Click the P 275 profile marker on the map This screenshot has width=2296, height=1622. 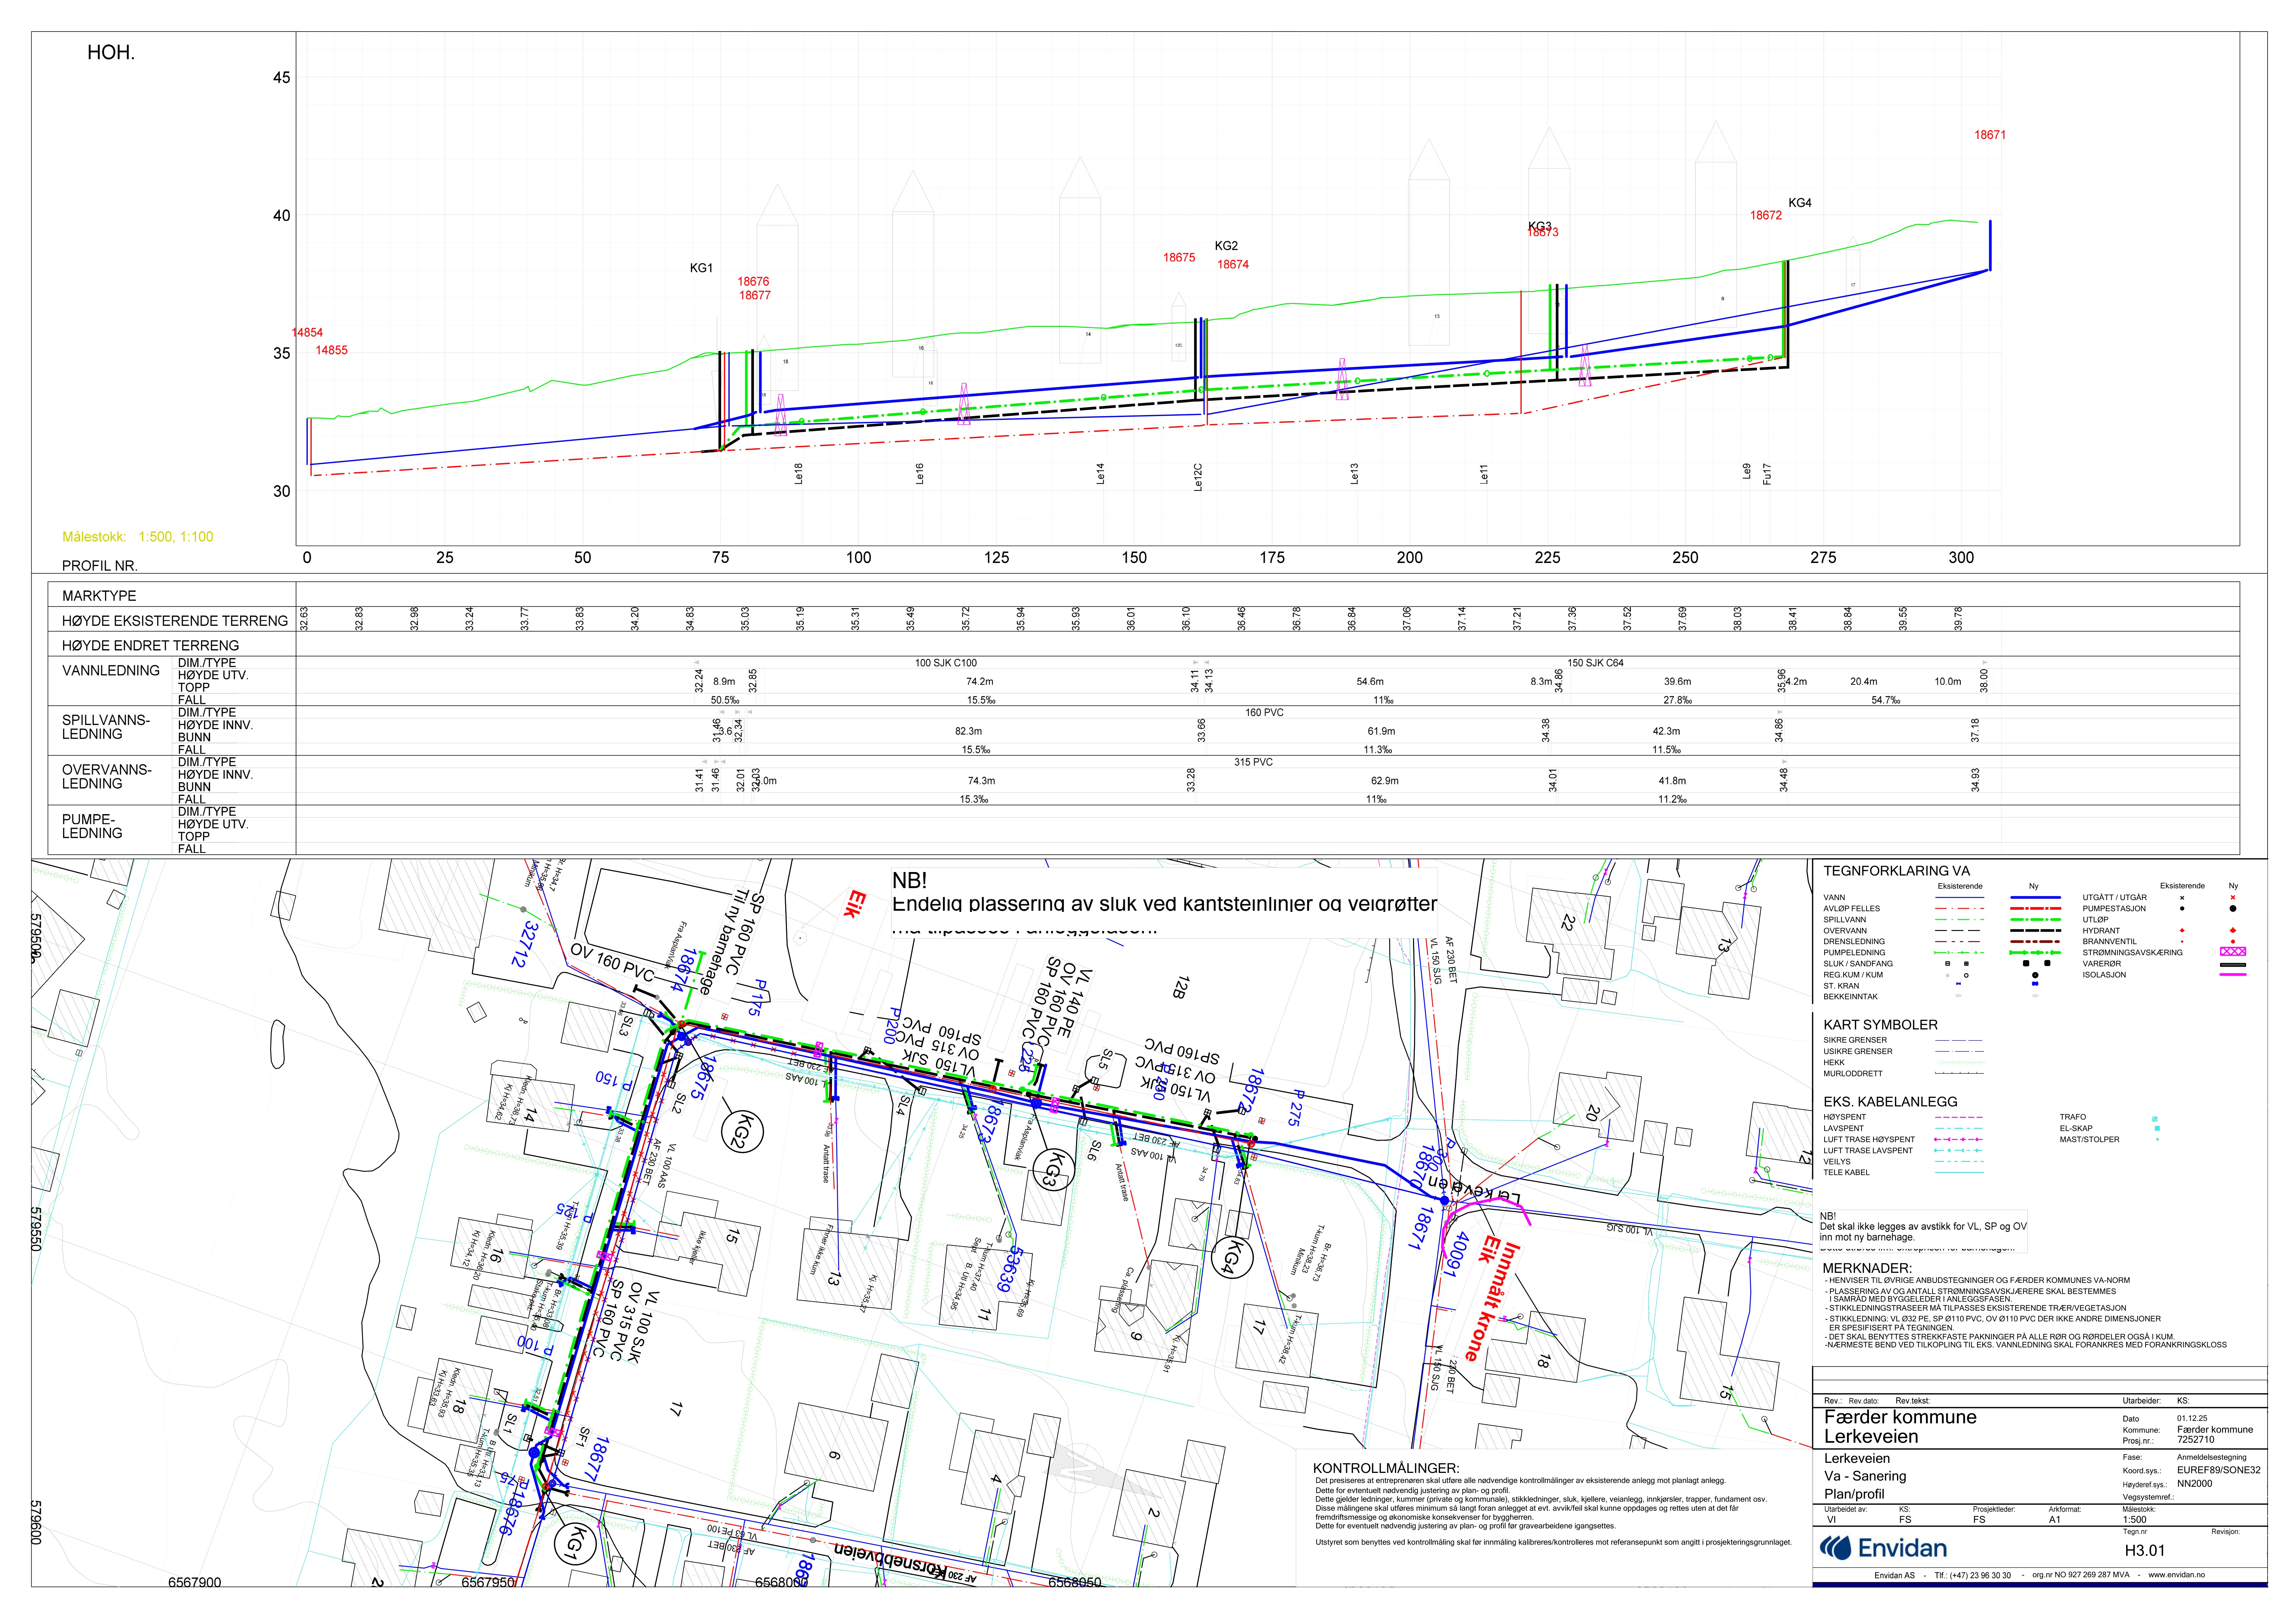[x=1297, y=1108]
